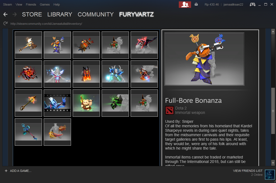
Task: Go to the STORE tab
Action: click(x=32, y=14)
